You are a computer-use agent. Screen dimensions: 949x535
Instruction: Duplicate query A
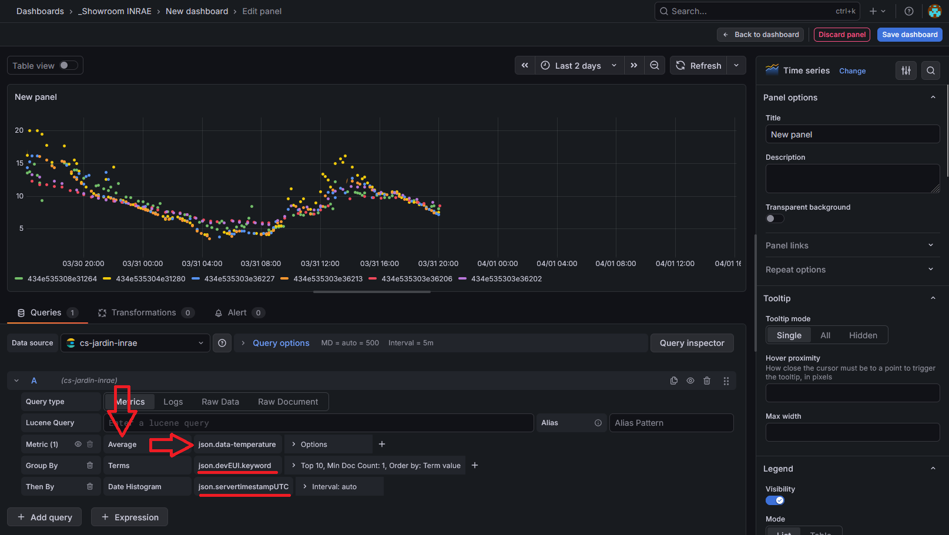coord(674,381)
